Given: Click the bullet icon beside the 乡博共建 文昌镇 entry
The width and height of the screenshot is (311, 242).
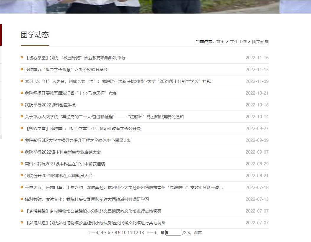Looking at the screenshot, I should [x=21, y=211].
